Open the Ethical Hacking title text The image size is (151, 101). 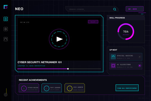(125, 56)
